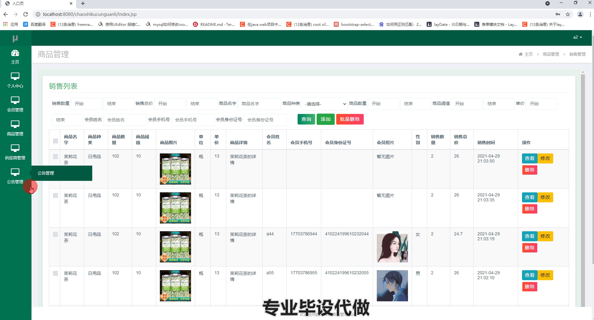The width and height of the screenshot is (594, 320).
Task: Open 百度翻译 bookmark
Action: point(34,24)
